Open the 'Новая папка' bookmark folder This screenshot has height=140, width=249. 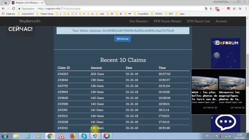coord(45,14)
